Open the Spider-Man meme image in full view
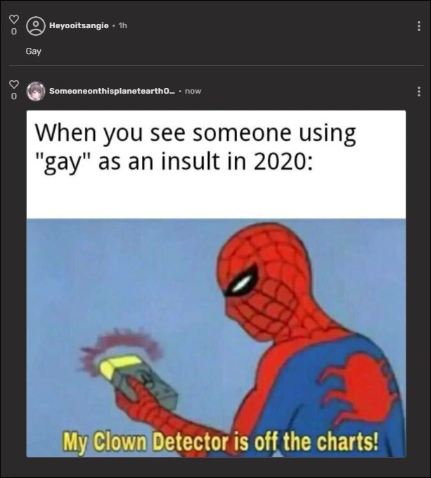 coord(216,284)
